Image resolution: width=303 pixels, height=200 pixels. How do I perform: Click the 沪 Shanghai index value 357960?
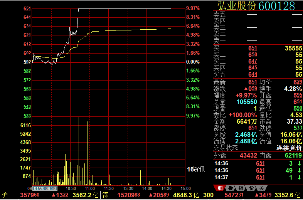30,195
